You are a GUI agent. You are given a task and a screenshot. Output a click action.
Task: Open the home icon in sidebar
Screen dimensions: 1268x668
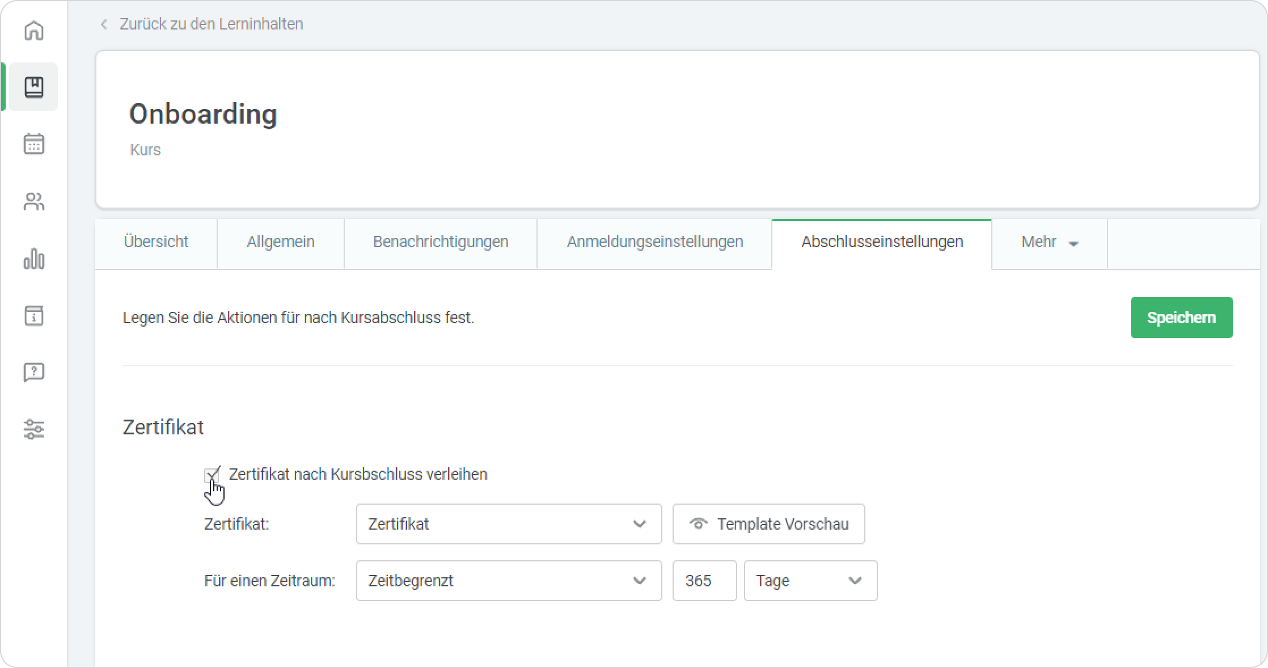pyautogui.click(x=34, y=30)
